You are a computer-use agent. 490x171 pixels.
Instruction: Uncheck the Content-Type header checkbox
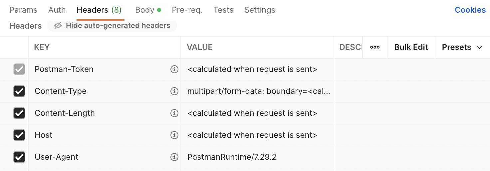pyautogui.click(x=19, y=91)
